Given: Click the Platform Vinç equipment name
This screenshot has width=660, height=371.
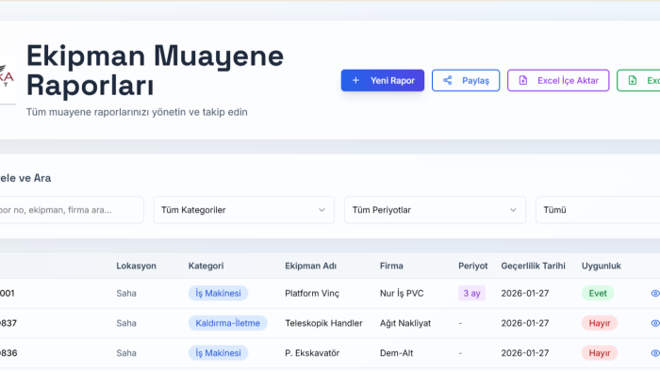Looking at the screenshot, I should (312, 293).
